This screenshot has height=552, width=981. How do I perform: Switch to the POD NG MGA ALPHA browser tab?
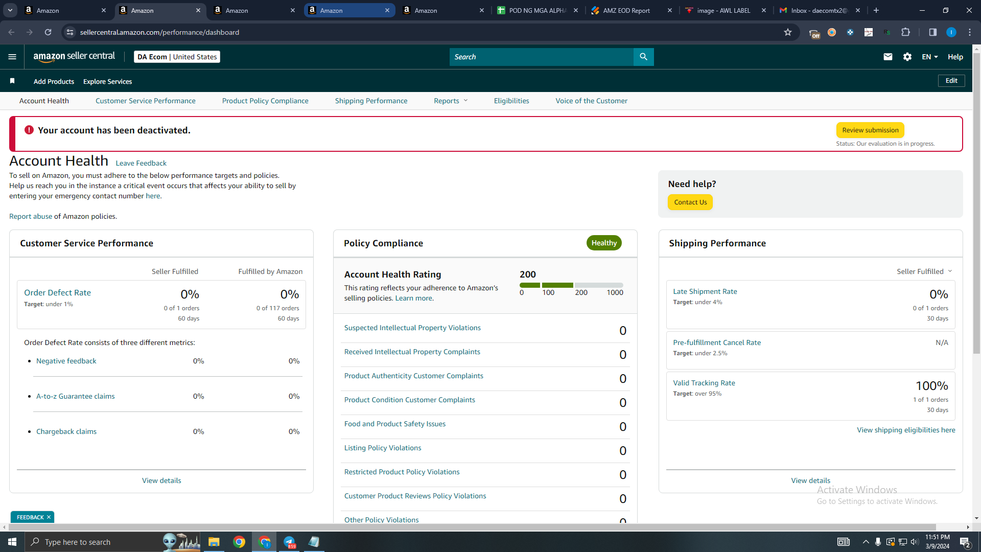tap(538, 10)
